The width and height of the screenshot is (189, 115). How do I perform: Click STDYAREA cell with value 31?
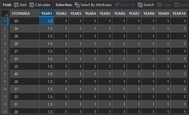click(25, 104)
